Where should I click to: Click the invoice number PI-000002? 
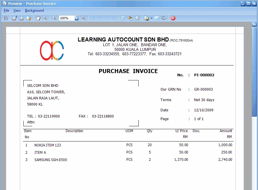coord(204,75)
